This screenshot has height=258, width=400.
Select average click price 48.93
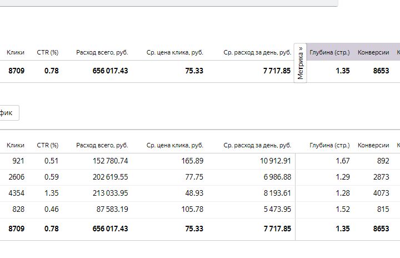point(194,193)
